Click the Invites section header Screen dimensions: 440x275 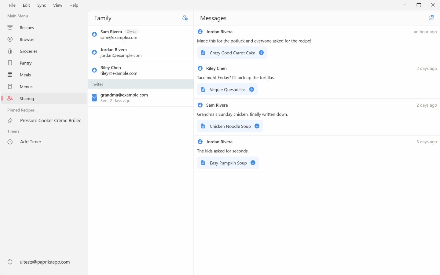point(141,84)
